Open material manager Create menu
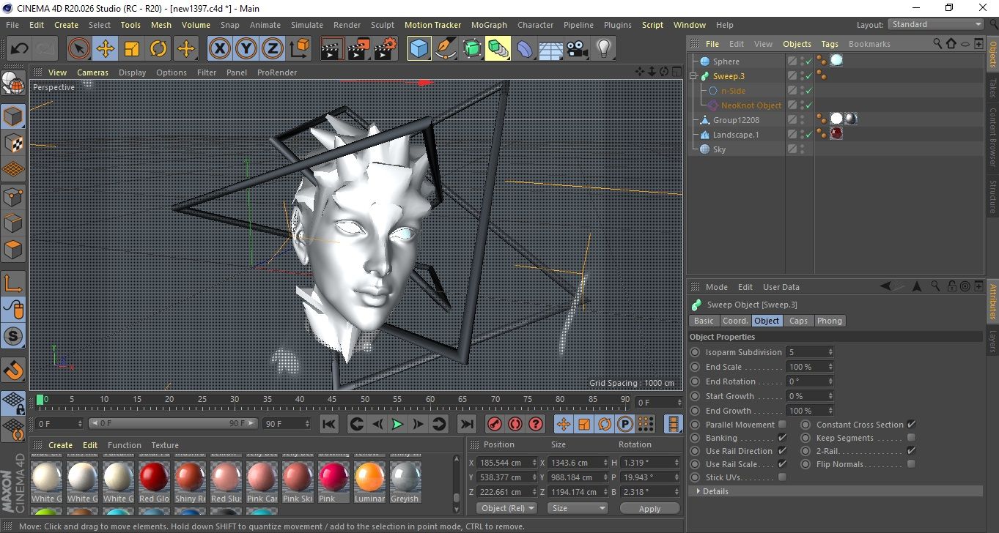The height and width of the screenshot is (533, 999). click(60, 445)
